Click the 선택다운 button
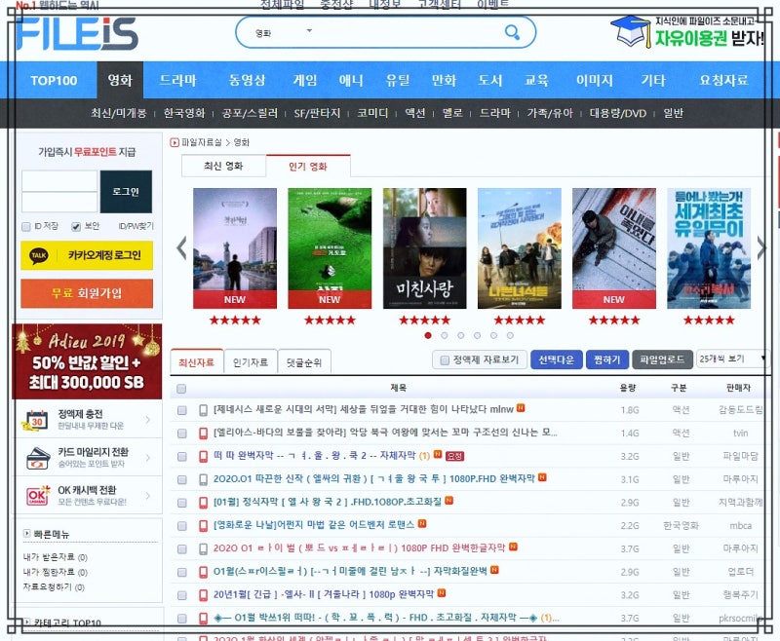This screenshot has width=780, height=641. click(x=556, y=359)
